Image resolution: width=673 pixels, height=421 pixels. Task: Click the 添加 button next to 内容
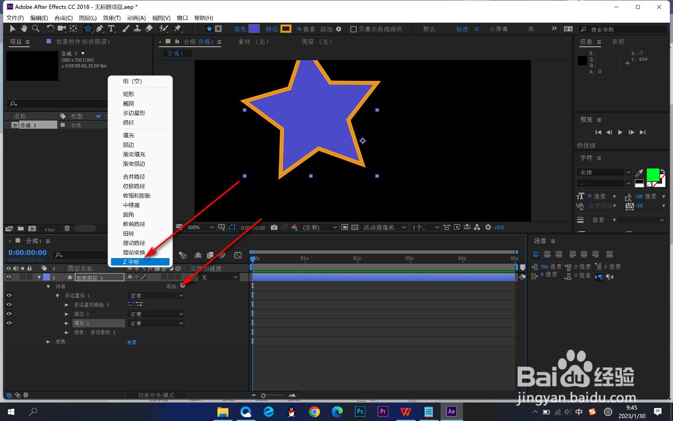click(x=183, y=286)
